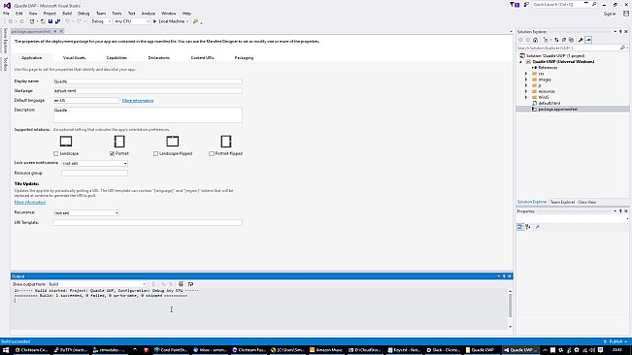The width and height of the screenshot is (632, 355).
Task: Click More information link beside Default language
Action: 138,101
